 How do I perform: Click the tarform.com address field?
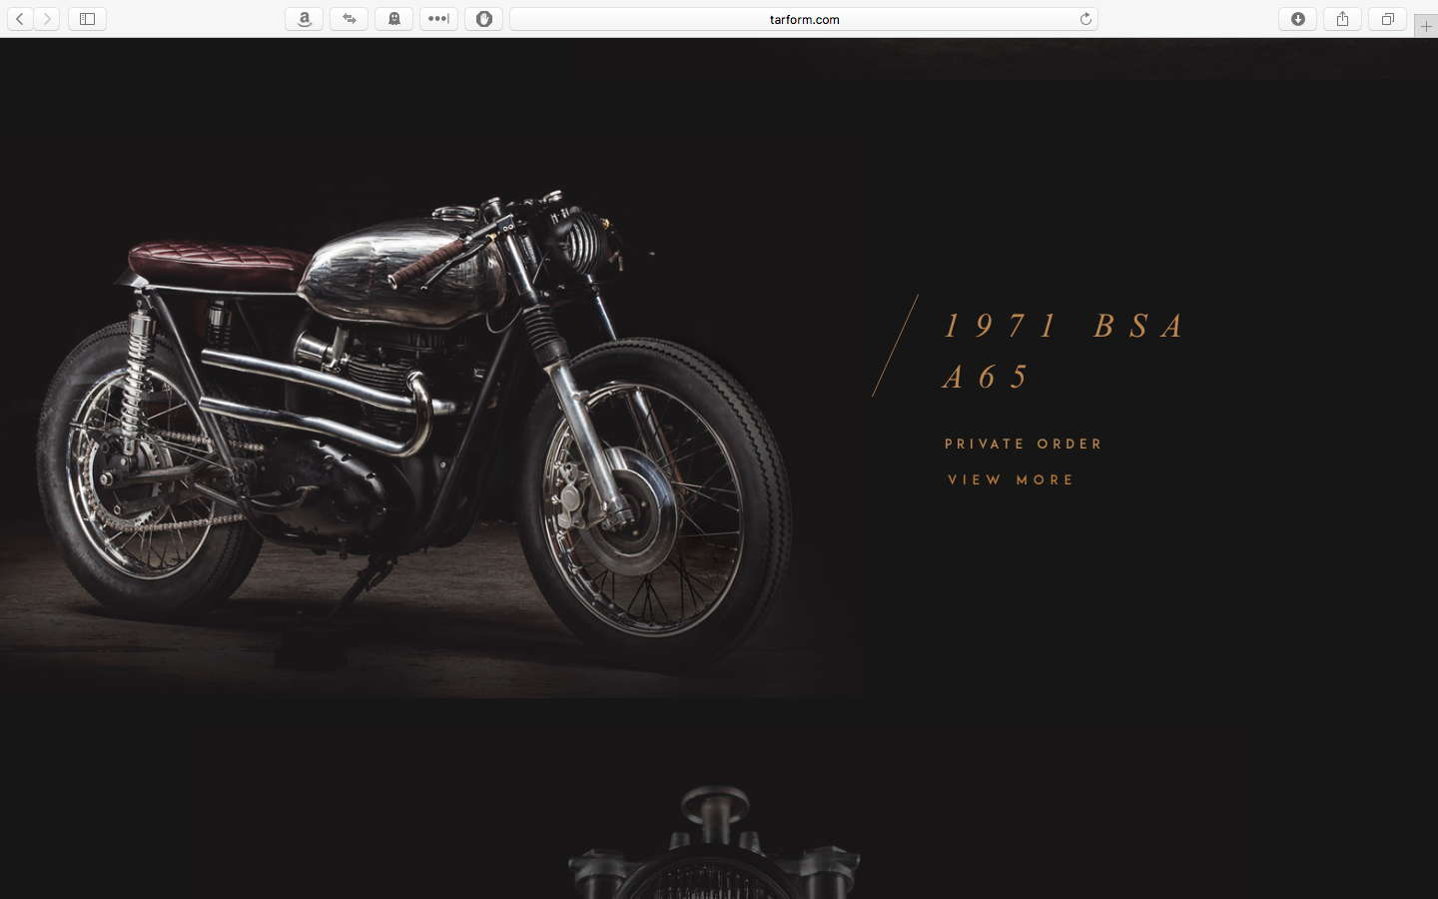(x=804, y=19)
